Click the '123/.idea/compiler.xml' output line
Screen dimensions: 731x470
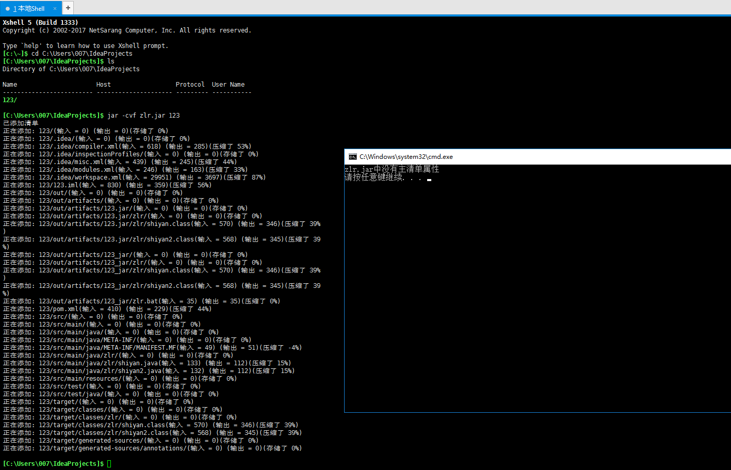pyautogui.click(x=127, y=147)
